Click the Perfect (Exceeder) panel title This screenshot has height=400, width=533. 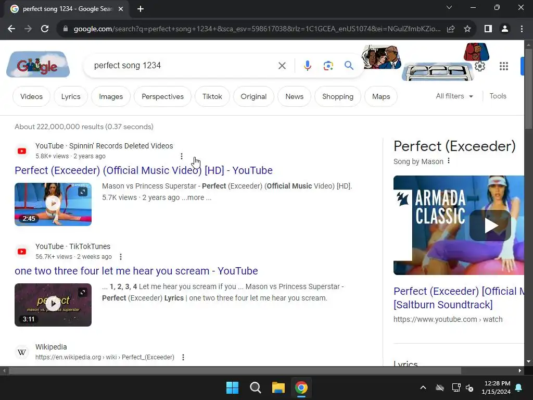[454, 146]
